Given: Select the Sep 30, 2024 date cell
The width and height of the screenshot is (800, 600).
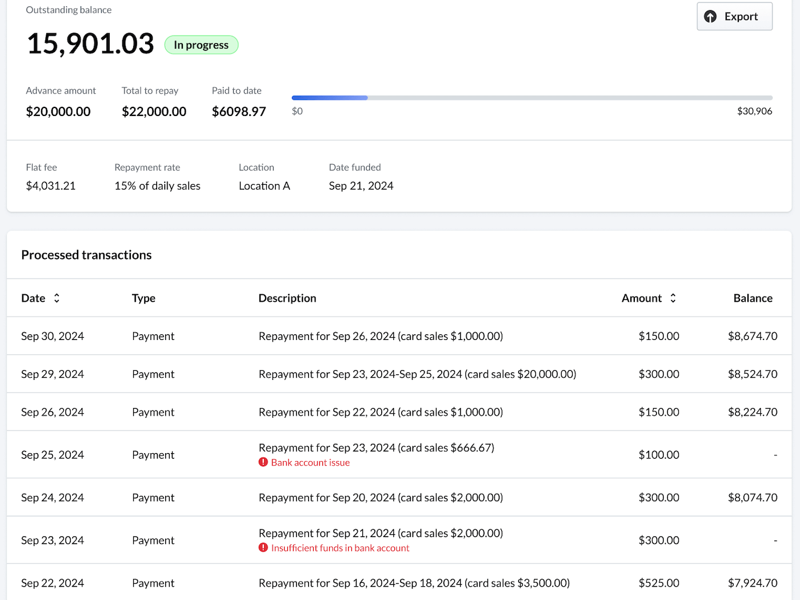Looking at the screenshot, I should (53, 336).
